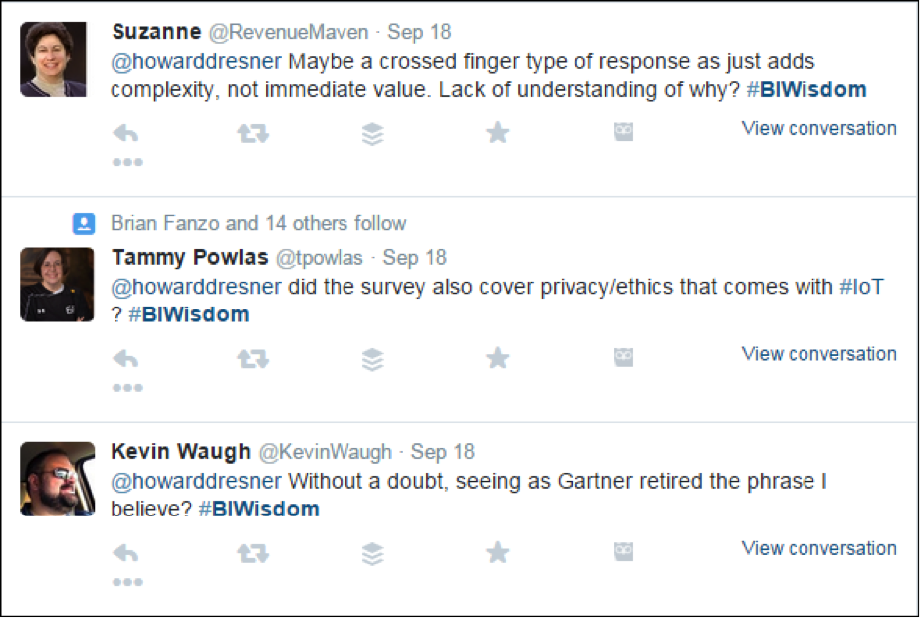View conversation for Suzanne's tweet
The image size is (920, 618).
tap(819, 128)
